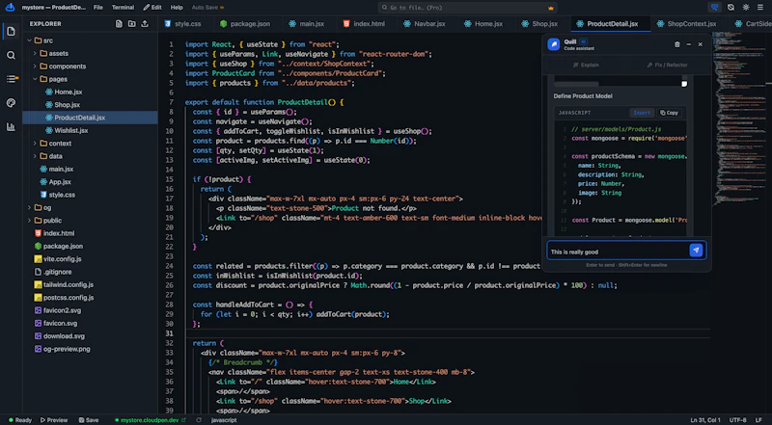Toggle the AI chat panel icon in top bar
This screenshot has height=425, width=772.
(714, 8)
